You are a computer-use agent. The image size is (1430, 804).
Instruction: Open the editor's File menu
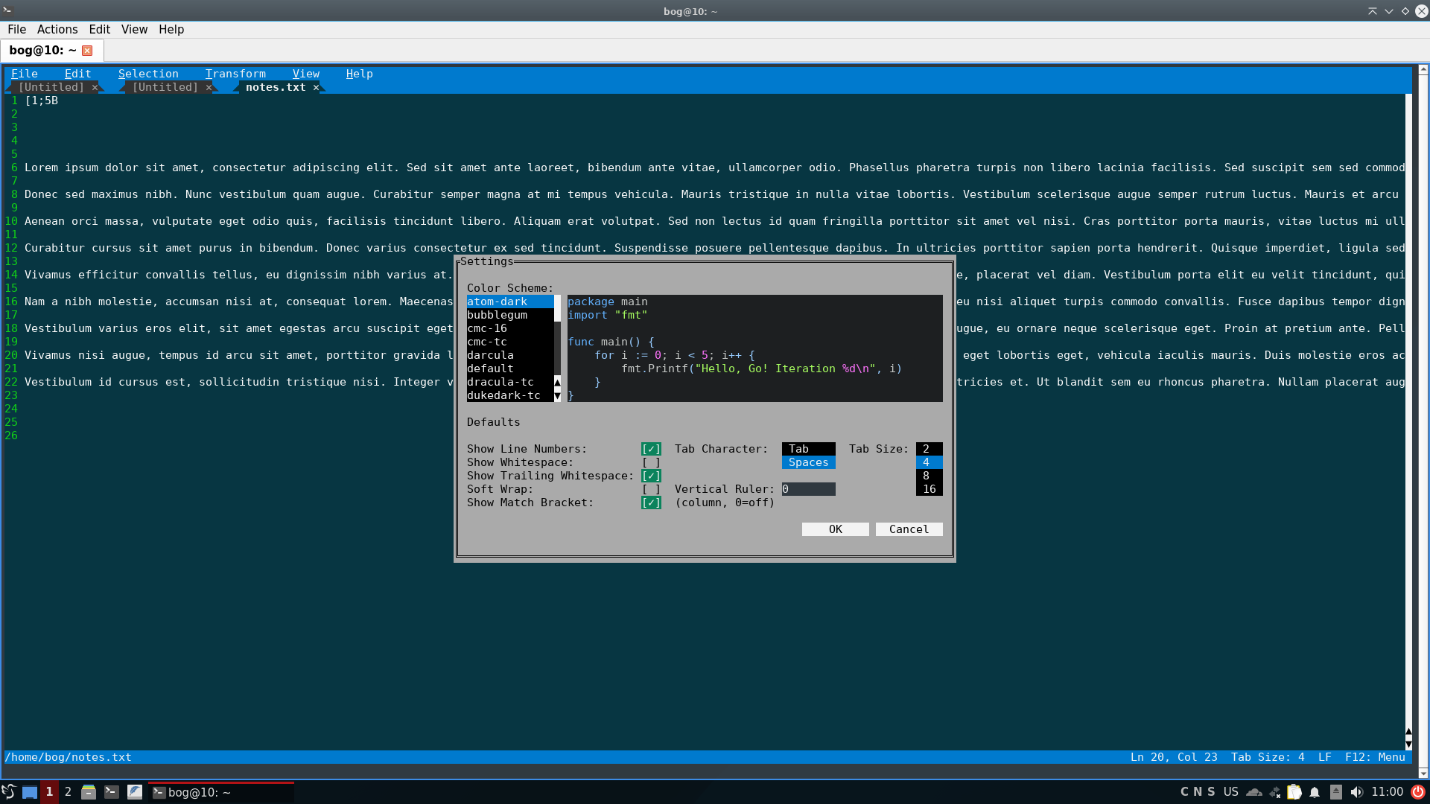(x=25, y=74)
